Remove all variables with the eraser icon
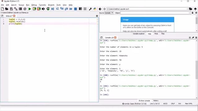198x111 pixels. (193, 38)
